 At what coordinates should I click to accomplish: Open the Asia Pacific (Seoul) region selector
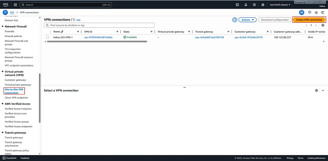pyautogui.click(x=280, y=5)
